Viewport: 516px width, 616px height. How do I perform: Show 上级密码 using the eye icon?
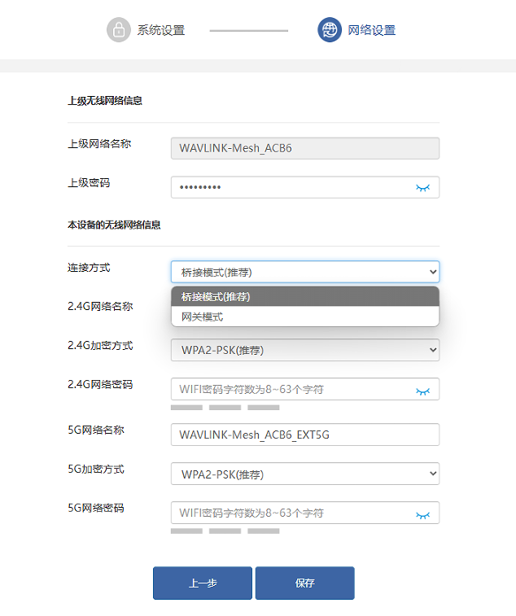click(422, 188)
